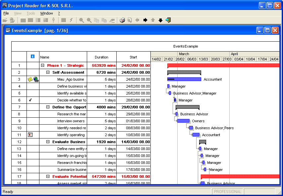Click the printer icon
Viewport: 283px width, 196px height.
click(122, 20)
